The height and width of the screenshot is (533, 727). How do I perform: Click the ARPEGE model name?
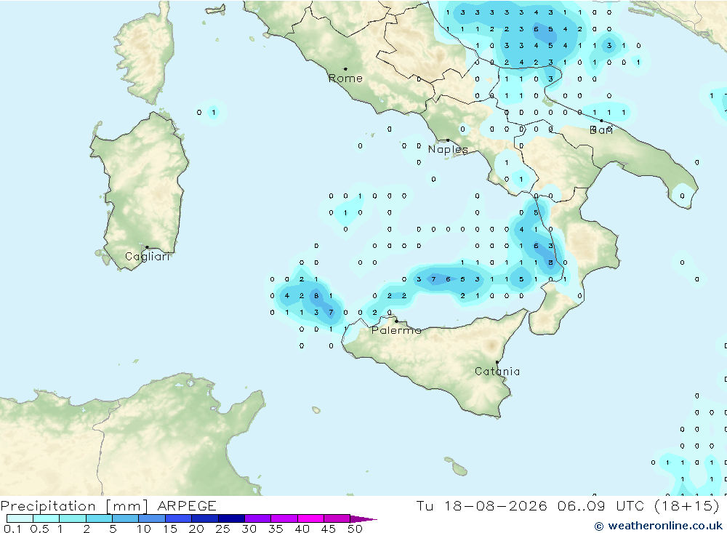187,505
